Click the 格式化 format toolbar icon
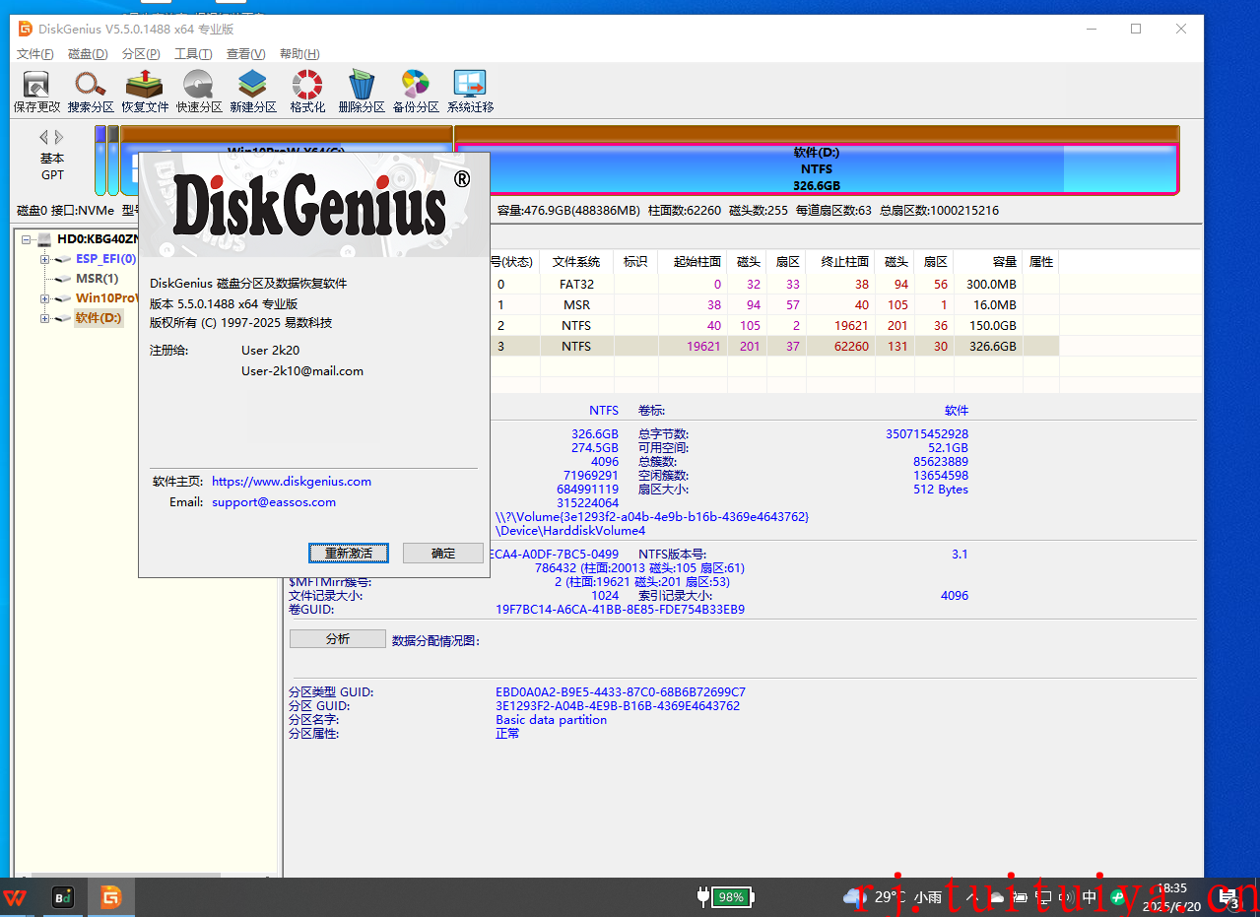 click(x=307, y=92)
